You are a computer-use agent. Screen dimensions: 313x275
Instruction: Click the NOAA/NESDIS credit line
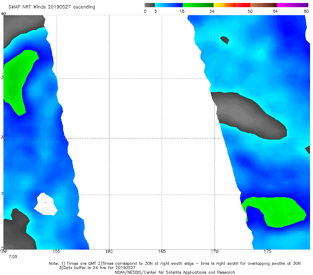coord(175,272)
